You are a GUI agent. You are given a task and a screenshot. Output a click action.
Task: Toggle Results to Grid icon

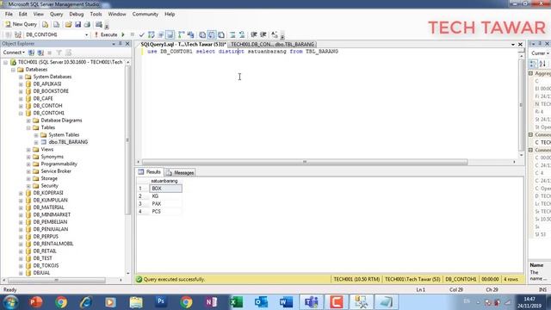click(212, 34)
